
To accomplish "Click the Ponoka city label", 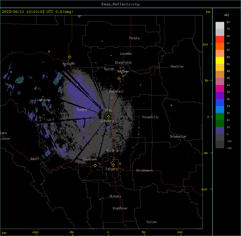I will click(x=134, y=38).
